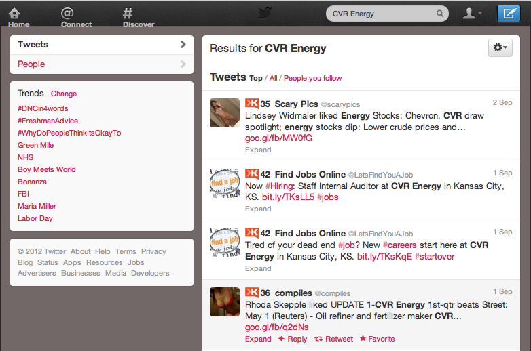This screenshot has height=351, width=531.
Task: Click Klout badge on Hiring Staff Auditor tweet
Action: click(252, 173)
